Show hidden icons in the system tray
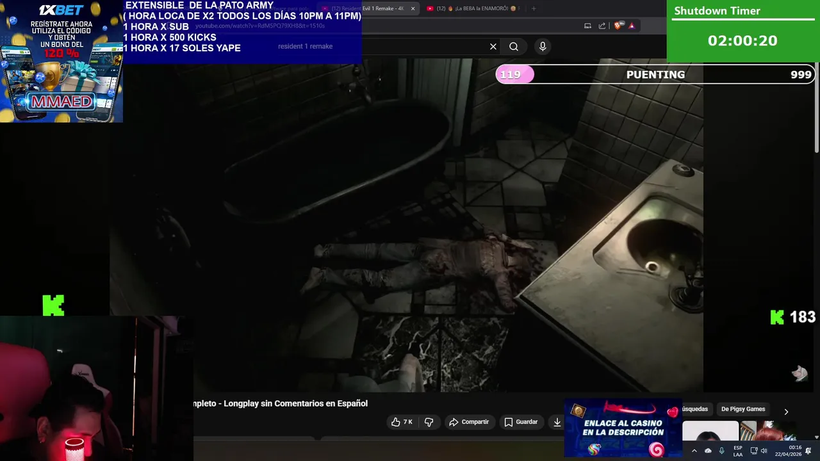 [694, 451]
